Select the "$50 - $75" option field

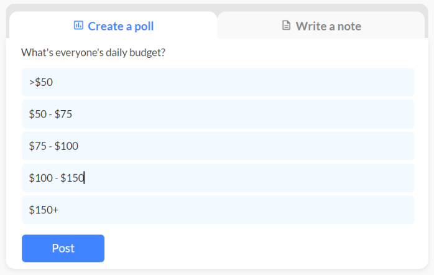(218, 114)
